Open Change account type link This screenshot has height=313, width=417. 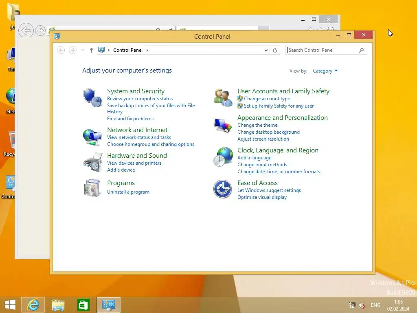[x=267, y=99]
